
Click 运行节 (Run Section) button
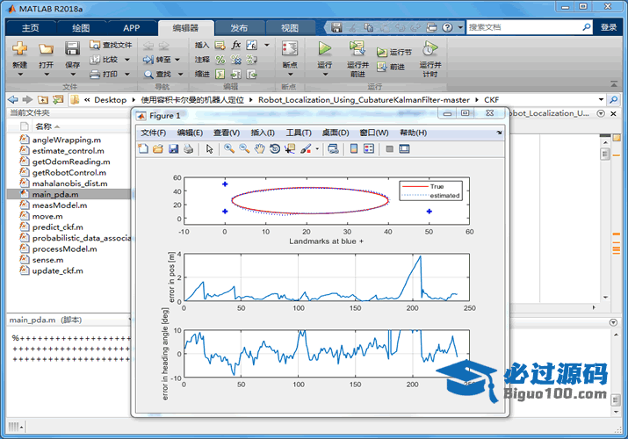(394, 52)
